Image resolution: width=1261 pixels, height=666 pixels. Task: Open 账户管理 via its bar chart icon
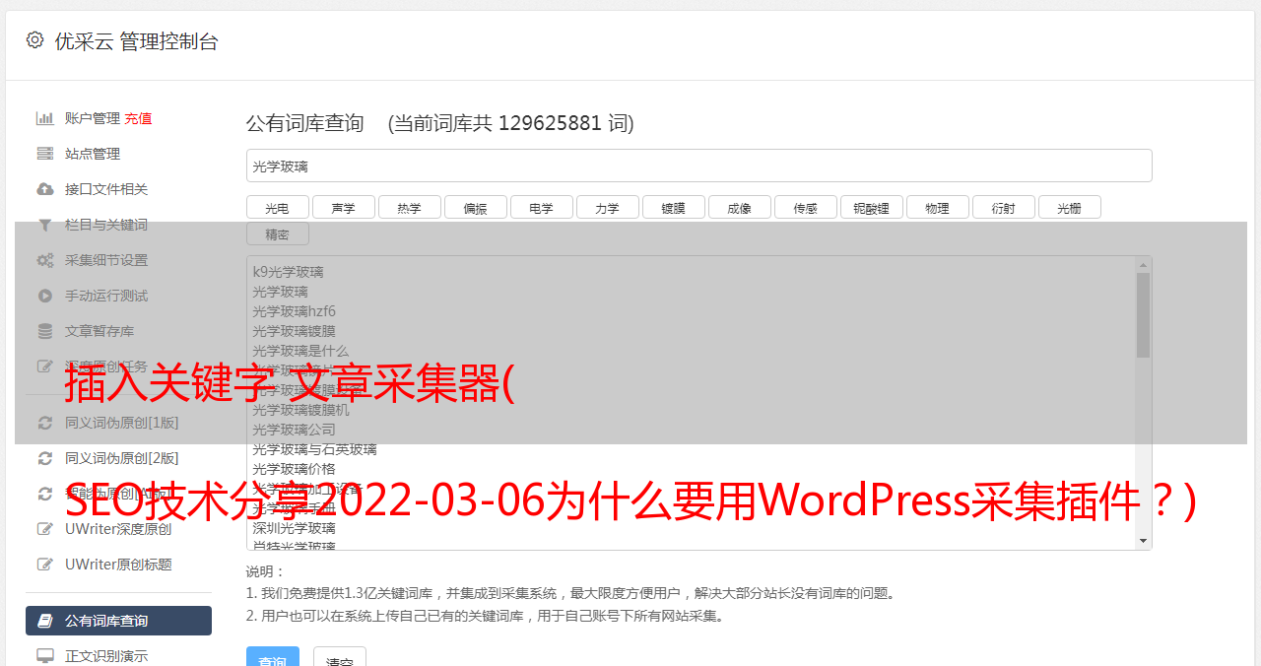coord(45,118)
